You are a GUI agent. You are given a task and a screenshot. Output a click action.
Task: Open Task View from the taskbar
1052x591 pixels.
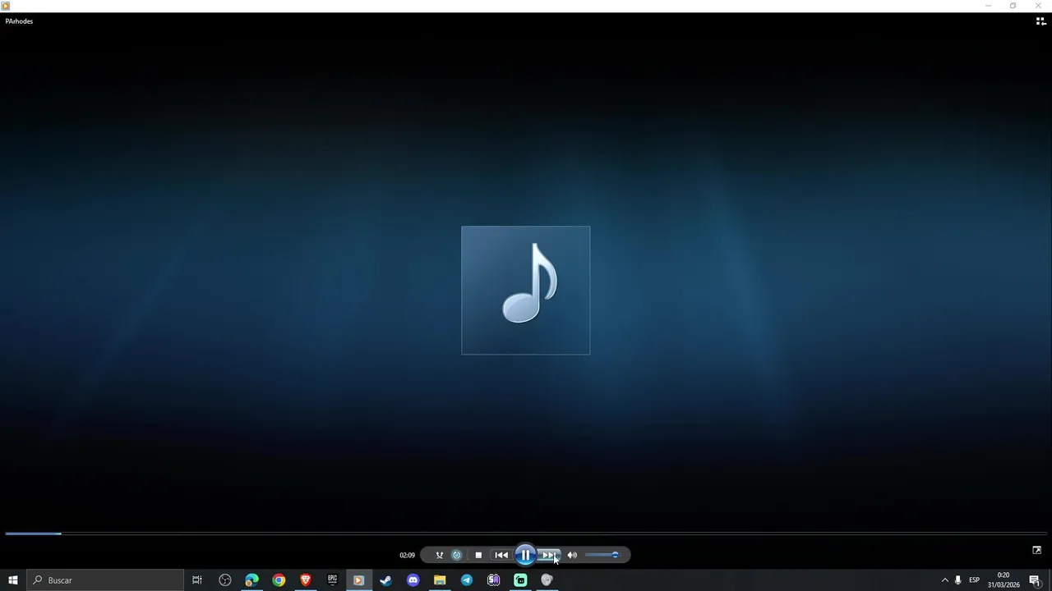(197, 580)
